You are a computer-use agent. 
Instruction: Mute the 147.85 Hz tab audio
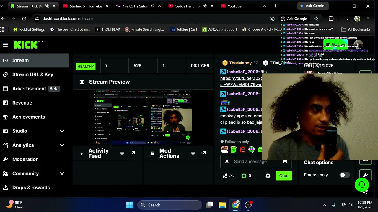click(152, 6)
